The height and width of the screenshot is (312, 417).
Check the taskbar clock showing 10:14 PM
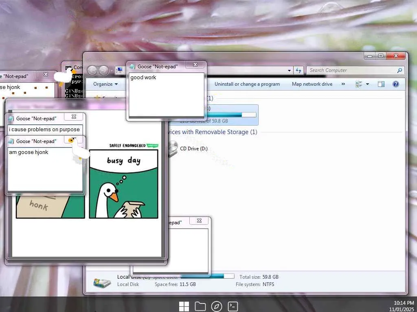404,303
